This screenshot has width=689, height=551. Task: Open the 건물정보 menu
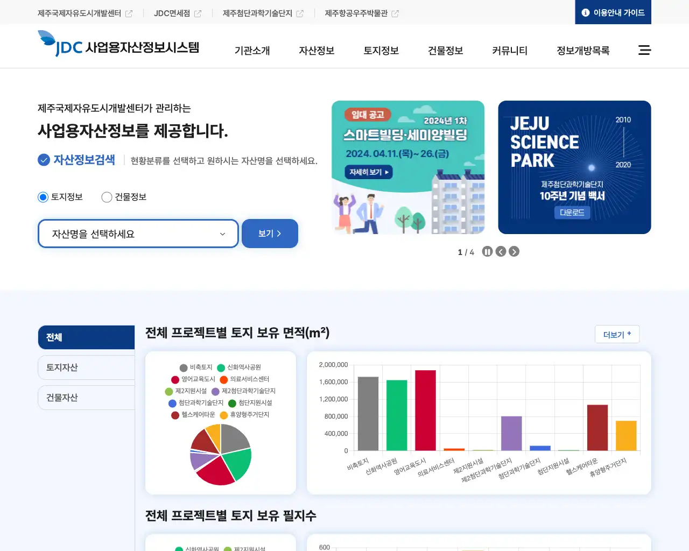coord(445,51)
